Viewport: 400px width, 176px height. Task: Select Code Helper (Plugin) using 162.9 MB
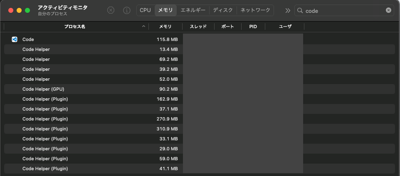pos(200,99)
